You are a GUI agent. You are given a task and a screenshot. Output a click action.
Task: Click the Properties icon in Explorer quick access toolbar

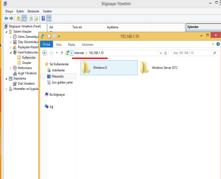[x=49, y=36]
